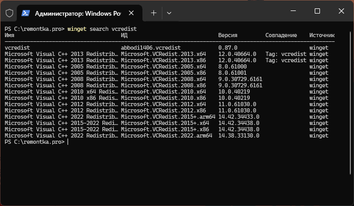
Task: Click ID 'Microsoft.VCRedist.2012.x64'
Action: pyautogui.click(x=163, y=104)
